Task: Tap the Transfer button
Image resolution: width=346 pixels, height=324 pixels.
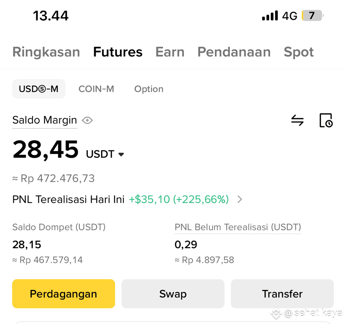Action: pos(282,294)
